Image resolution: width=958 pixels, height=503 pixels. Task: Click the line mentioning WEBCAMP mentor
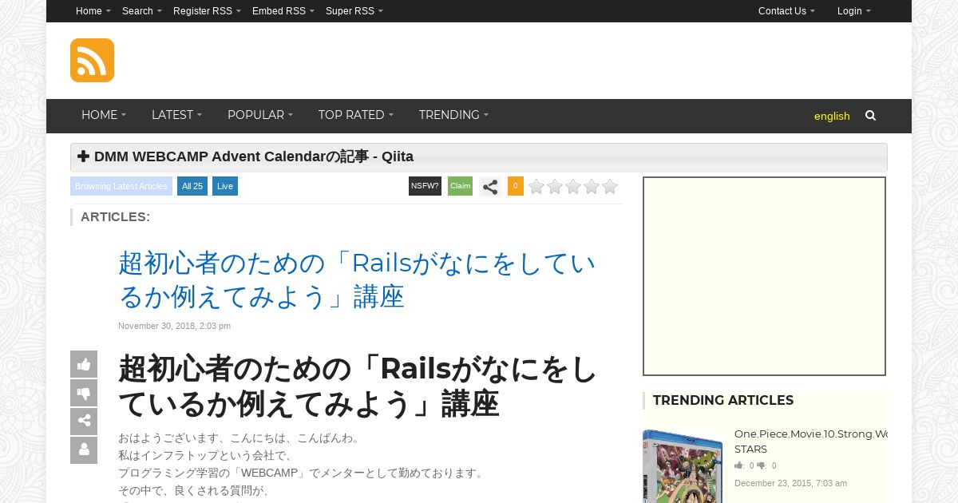(302, 473)
